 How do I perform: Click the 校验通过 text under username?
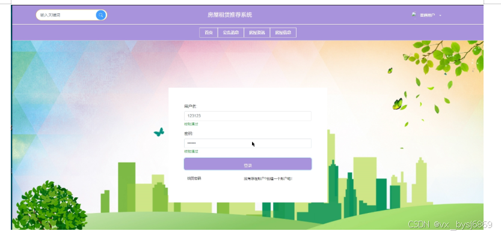coord(191,124)
